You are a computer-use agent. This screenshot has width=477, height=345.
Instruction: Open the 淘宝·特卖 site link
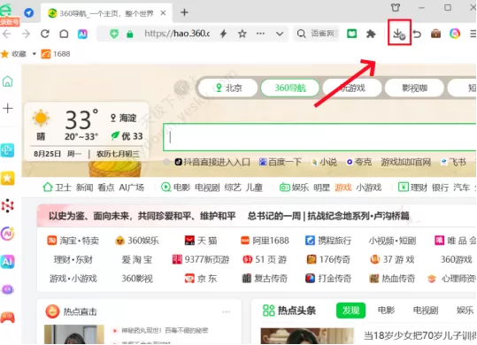(73, 241)
